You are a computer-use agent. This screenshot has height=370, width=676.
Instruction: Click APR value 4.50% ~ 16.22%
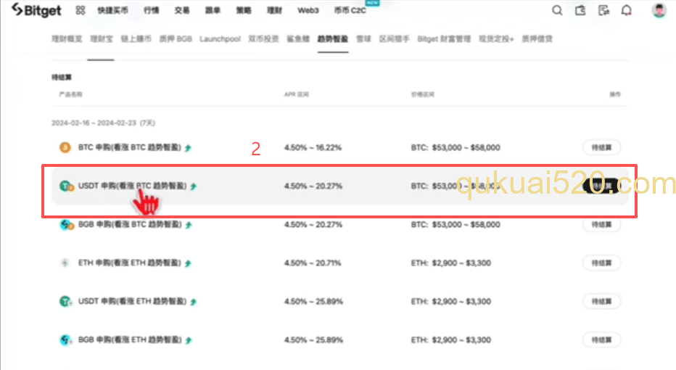pos(313,147)
